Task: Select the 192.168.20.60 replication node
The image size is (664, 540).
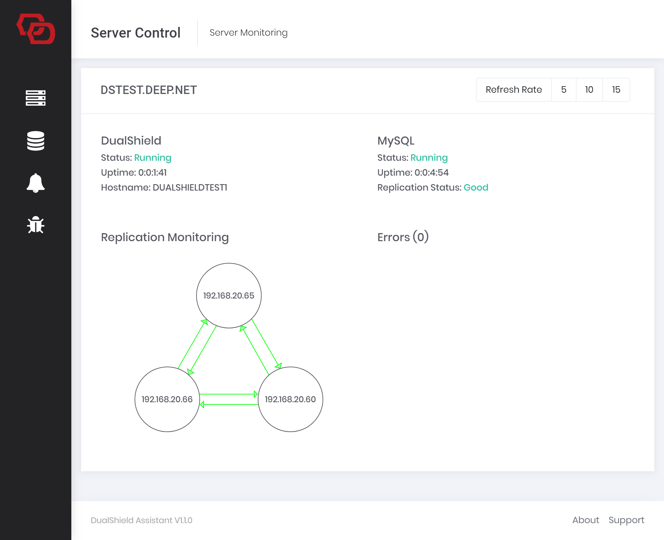Action: pos(290,399)
